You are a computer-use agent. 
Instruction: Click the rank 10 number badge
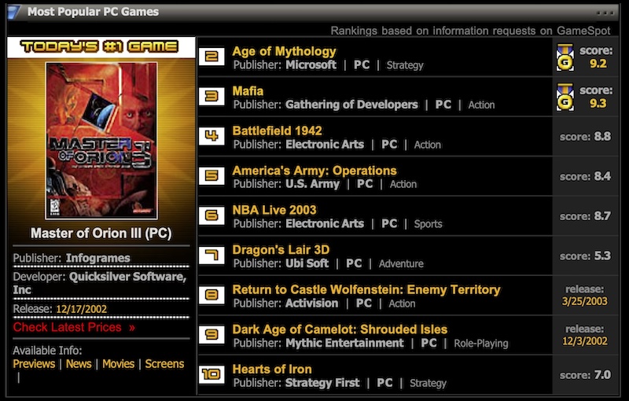pyautogui.click(x=212, y=374)
